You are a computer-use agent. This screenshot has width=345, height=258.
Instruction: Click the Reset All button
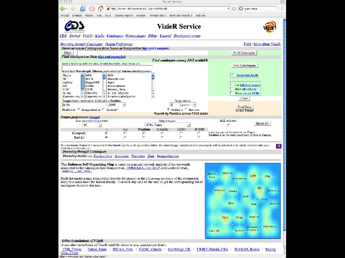262,124
